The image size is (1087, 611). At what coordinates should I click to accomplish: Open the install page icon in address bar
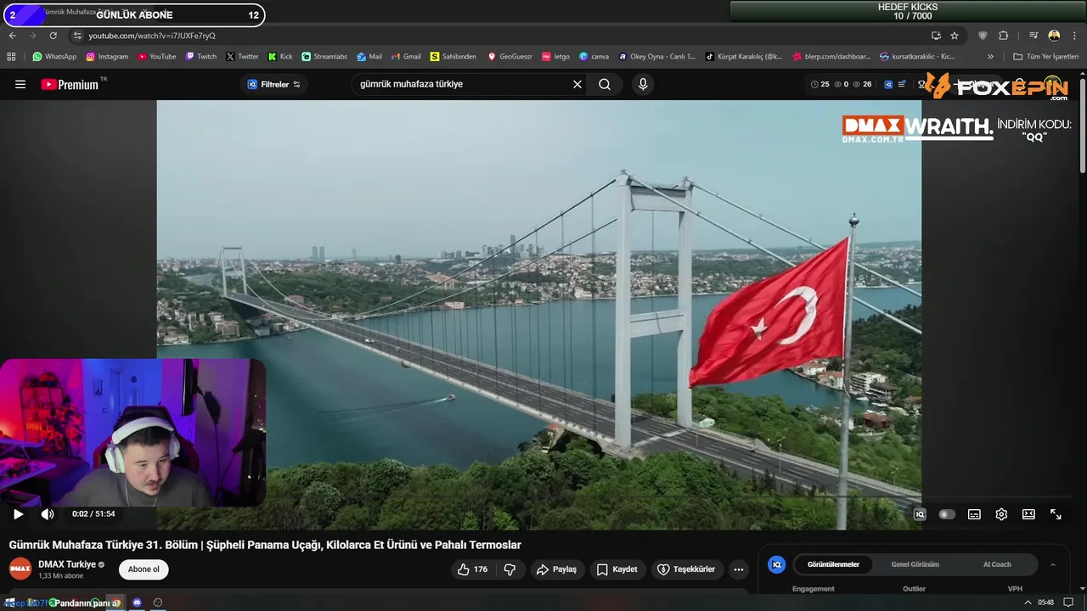pos(936,36)
